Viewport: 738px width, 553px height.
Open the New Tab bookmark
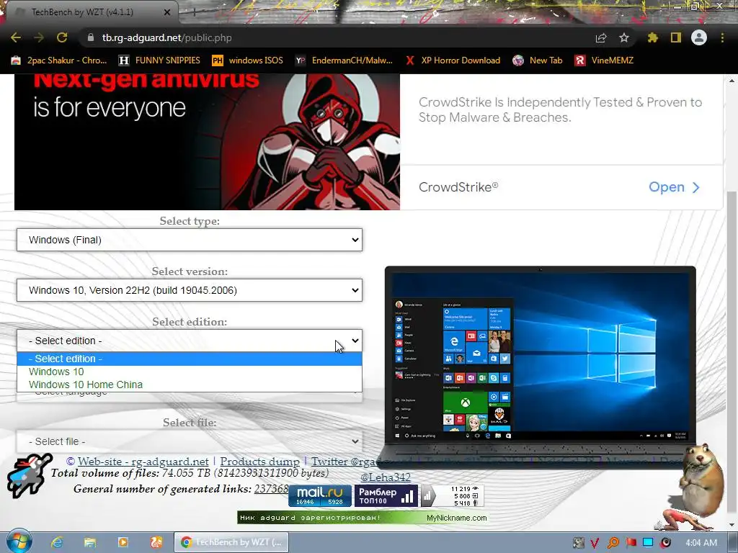(x=538, y=60)
